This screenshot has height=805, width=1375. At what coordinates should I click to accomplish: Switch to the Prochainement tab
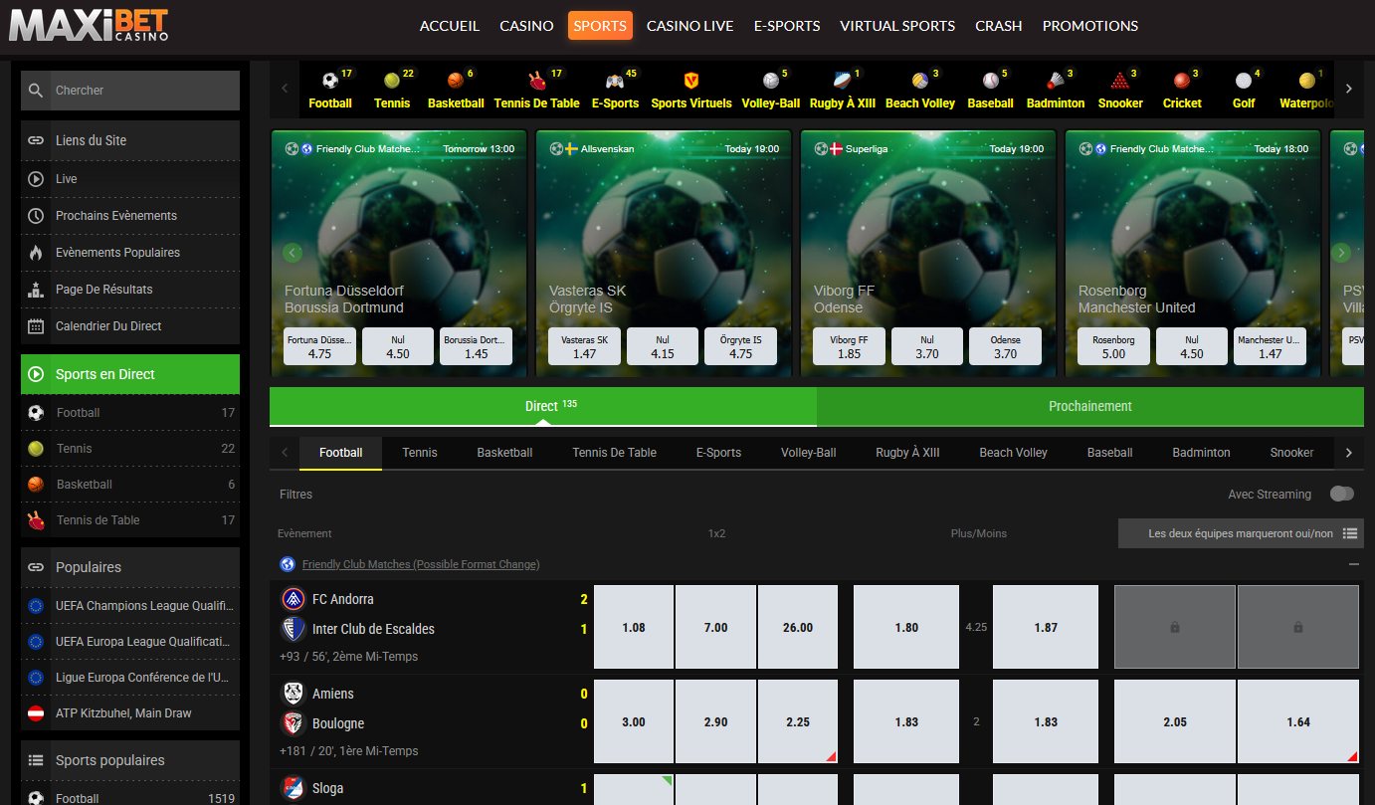pyautogui.click(x=1090, y=406)
